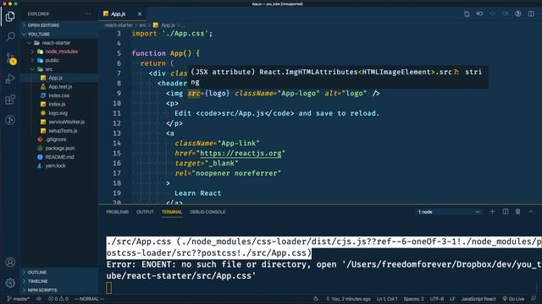Change line ending via LF status item
Image resolution: width=542 pixels, height=304 pixels.
(x=452, y=299)
